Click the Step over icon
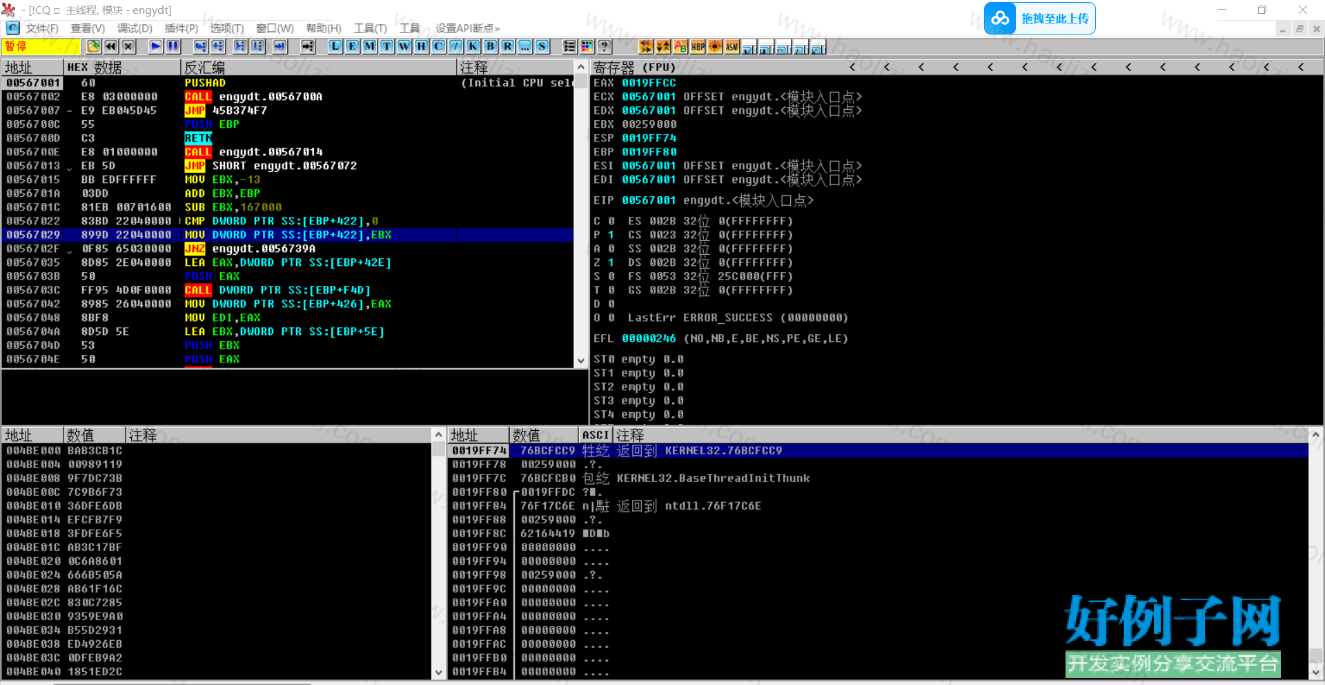 point(218,46)
